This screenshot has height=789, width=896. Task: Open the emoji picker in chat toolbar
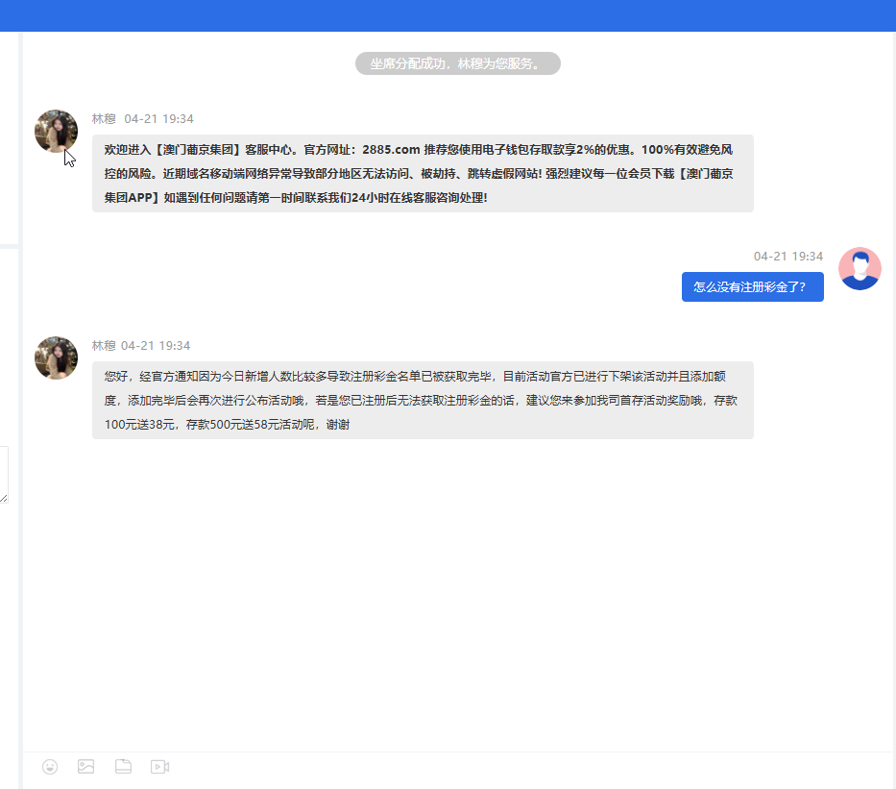tap(50, 767)
